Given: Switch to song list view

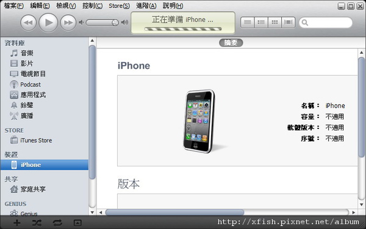Looking at the screenshot, I should [248, 23].
